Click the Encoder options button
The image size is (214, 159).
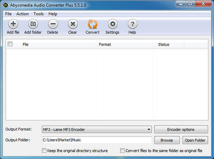181,130
